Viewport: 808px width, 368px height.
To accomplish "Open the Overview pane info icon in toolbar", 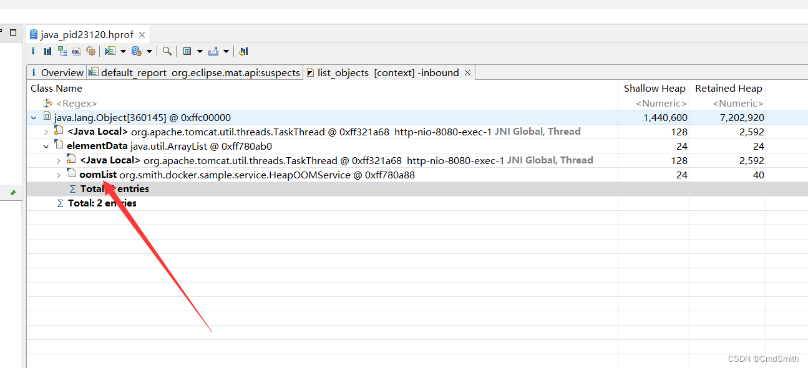I will (x=33, y=51).
